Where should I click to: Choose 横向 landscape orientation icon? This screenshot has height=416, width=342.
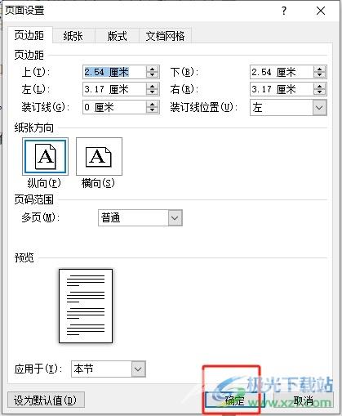click(x=99, y=156)
